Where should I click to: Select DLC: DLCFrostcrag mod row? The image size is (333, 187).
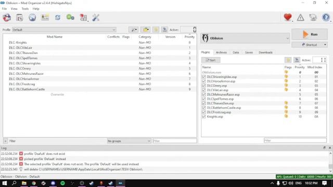coord(99,84)
